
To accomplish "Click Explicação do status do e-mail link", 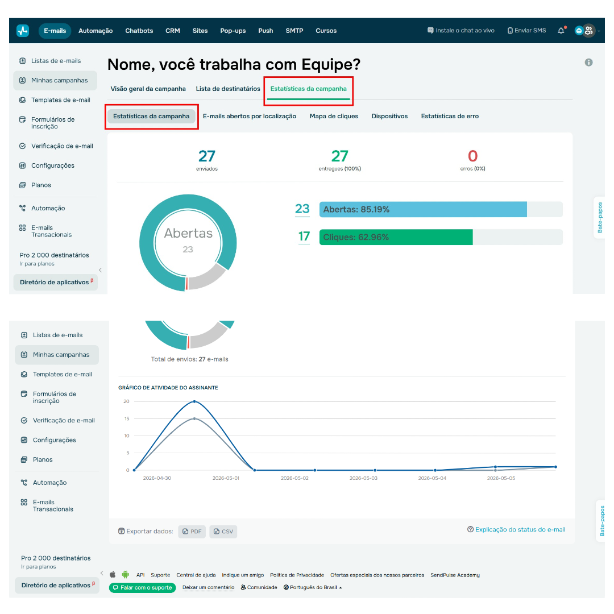I will (x=520, y=529).
